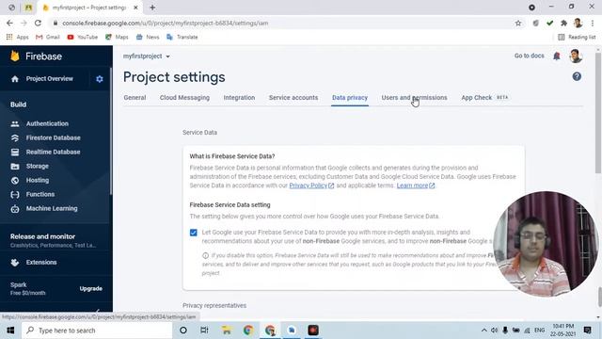This screenshot has width=602, height=339.
Task: Open Storage folder icon in sidebar
Action: [15, 167]
